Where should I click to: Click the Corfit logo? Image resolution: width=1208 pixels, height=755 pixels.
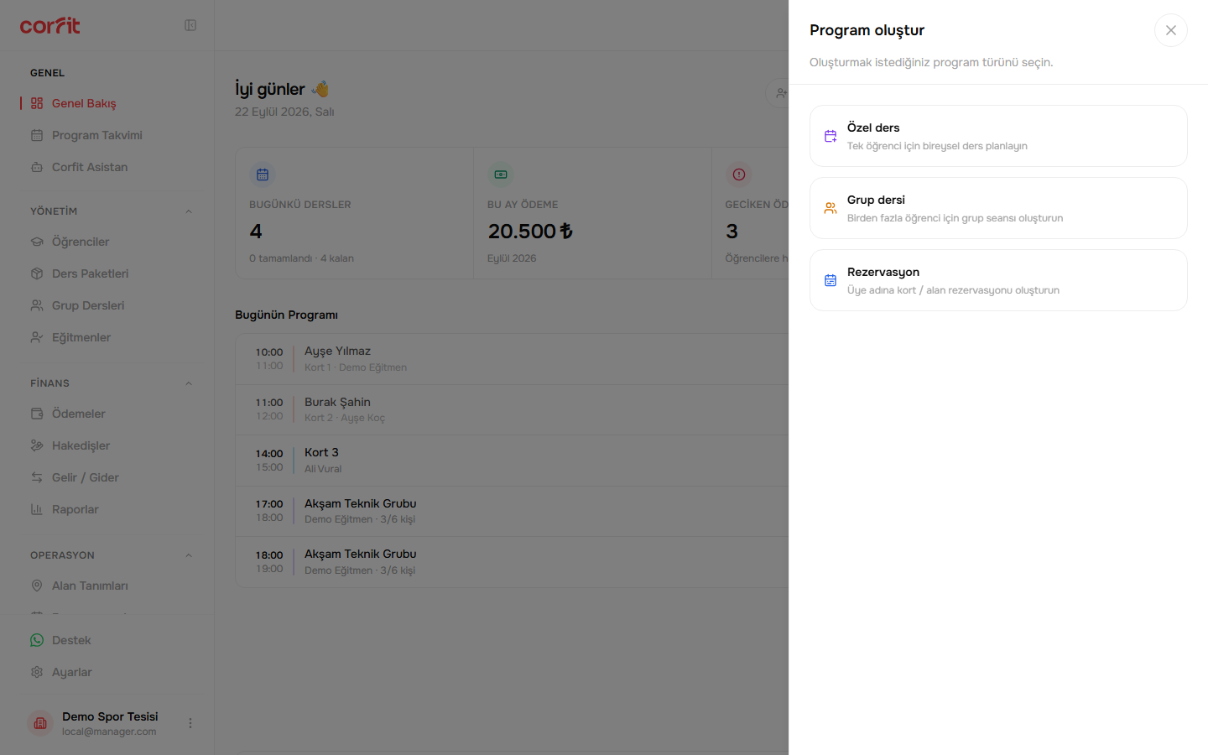pos(50,25)
